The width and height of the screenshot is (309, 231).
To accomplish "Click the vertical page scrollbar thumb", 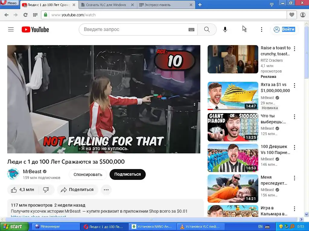I will 307,52.
